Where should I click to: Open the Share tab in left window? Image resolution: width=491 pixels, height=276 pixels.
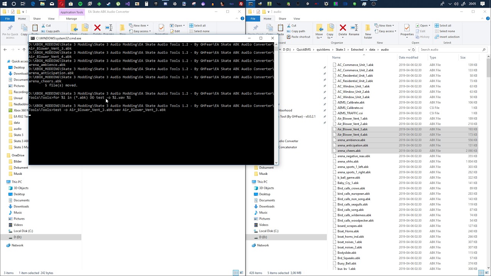point(37,18)
